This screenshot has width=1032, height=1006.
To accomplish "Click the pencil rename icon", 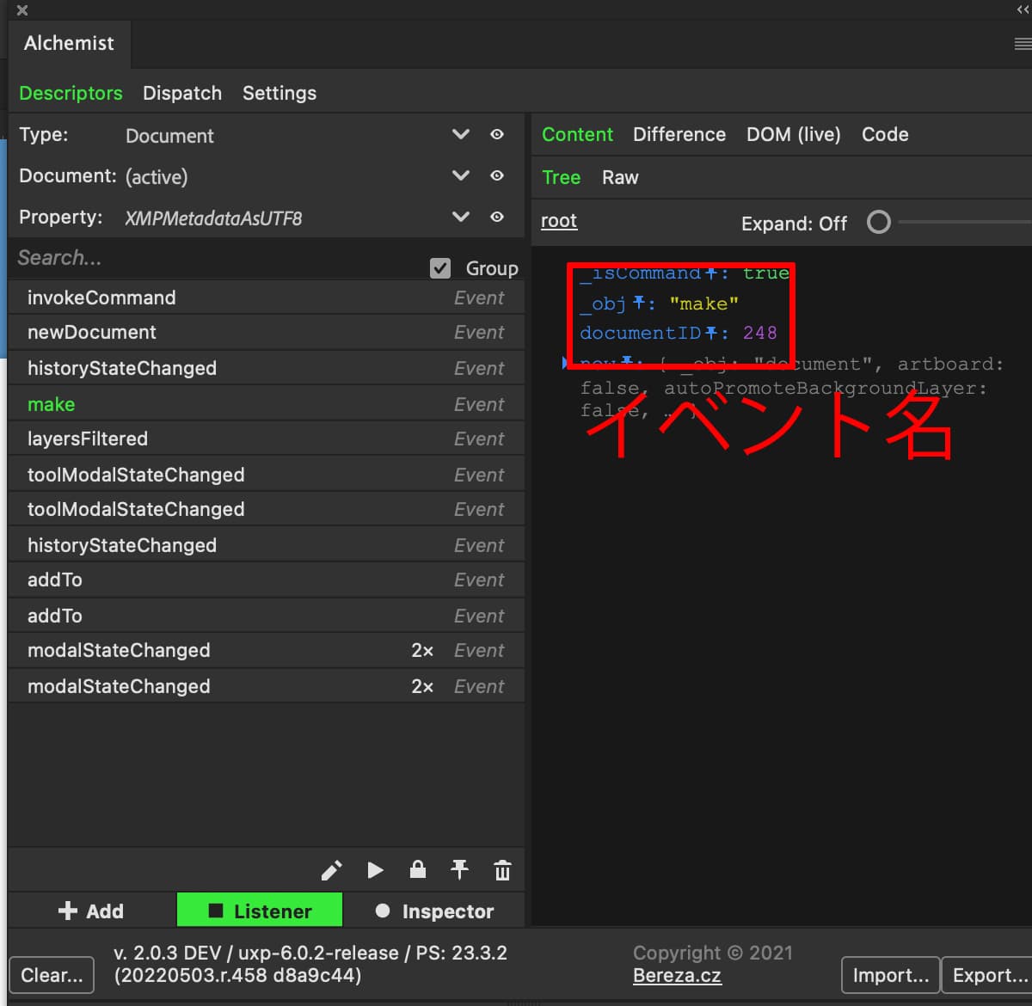I will point(331,870).
